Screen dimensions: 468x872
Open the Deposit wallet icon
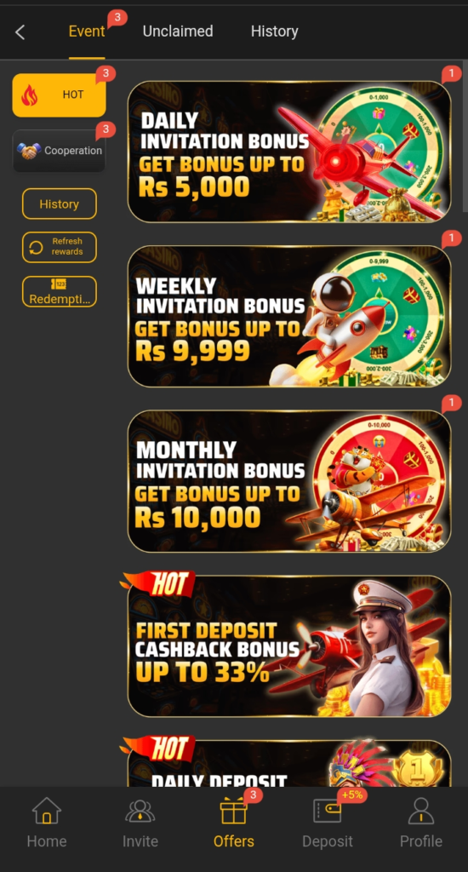[x=328, y=811]
